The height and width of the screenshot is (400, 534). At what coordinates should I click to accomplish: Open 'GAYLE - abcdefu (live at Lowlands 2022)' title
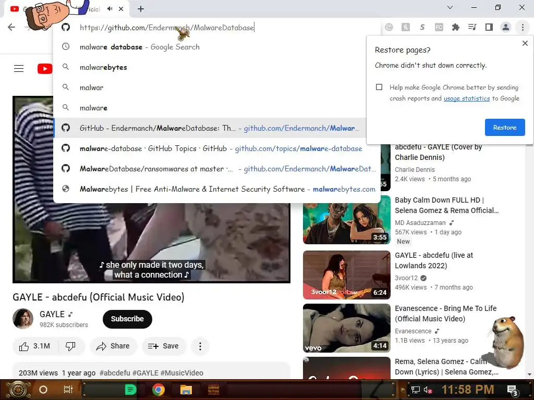pyautogui.click(x=433, y=260)
